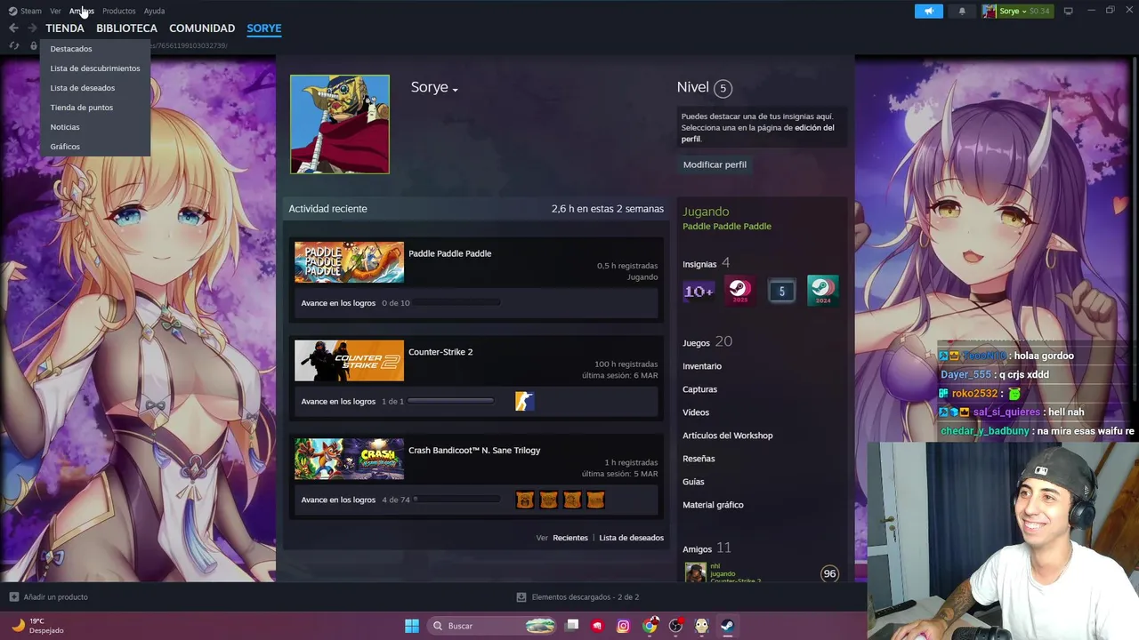Select Tienda de puntos menu item
The image size is (1139, 640).
point(95,108)
